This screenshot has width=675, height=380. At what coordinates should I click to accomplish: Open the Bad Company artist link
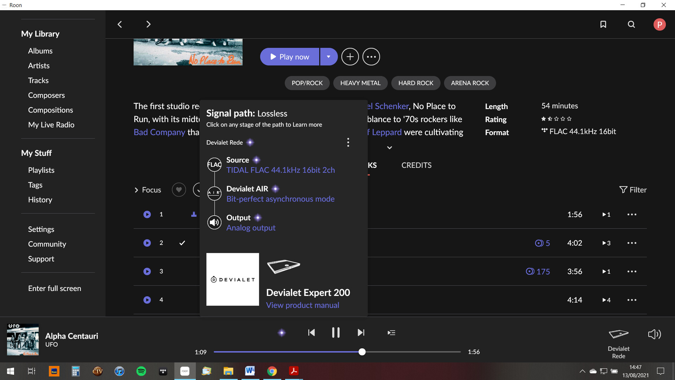159,132
